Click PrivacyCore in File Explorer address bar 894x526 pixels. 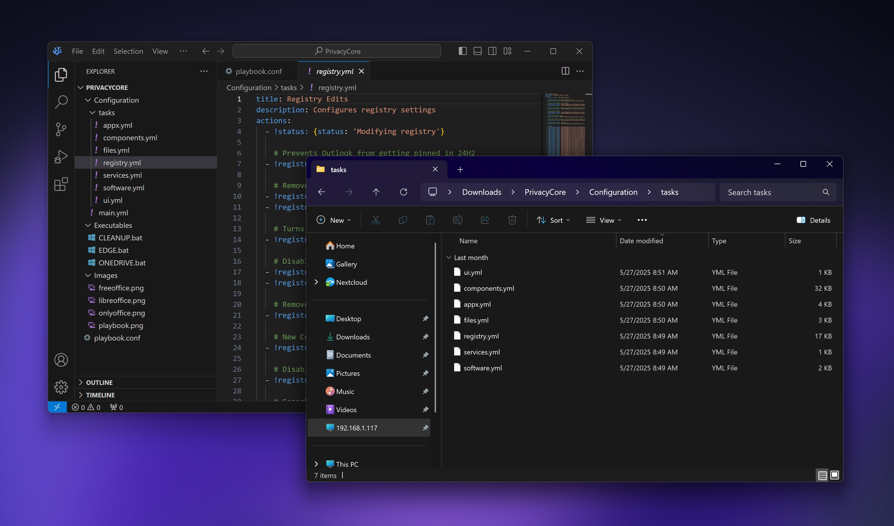[545, 192]
